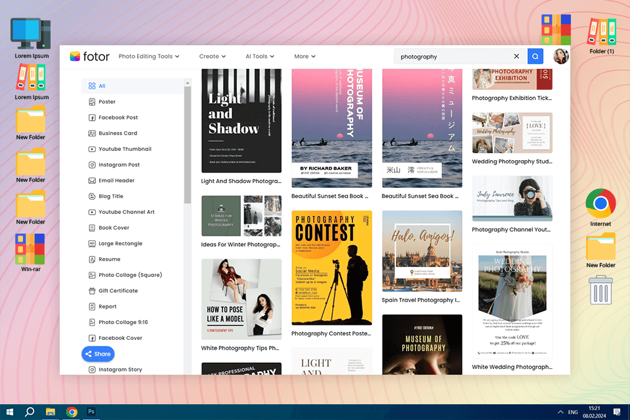
Task: Click the Gift Certificate icon
Action: coord(92,291)
